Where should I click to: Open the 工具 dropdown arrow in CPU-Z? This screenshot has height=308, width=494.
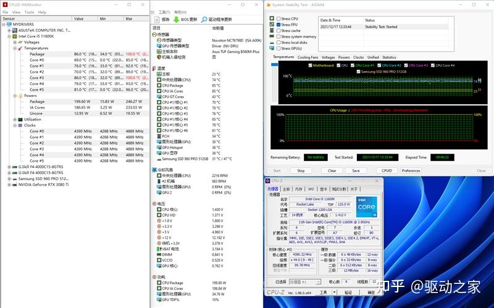[334, 292]
